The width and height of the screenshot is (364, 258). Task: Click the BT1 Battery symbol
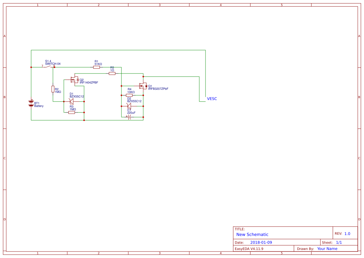(x=31, y=104)
